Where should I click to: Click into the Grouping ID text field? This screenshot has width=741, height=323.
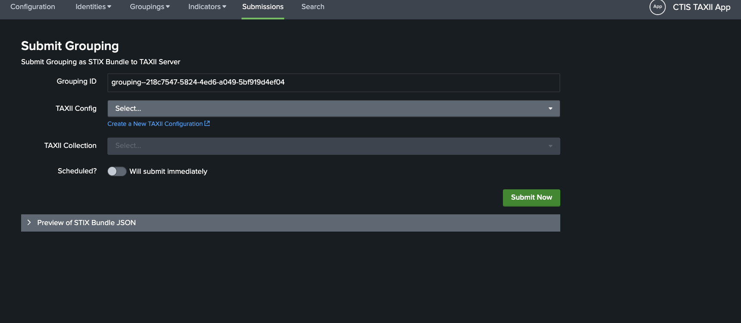(333, 82)
